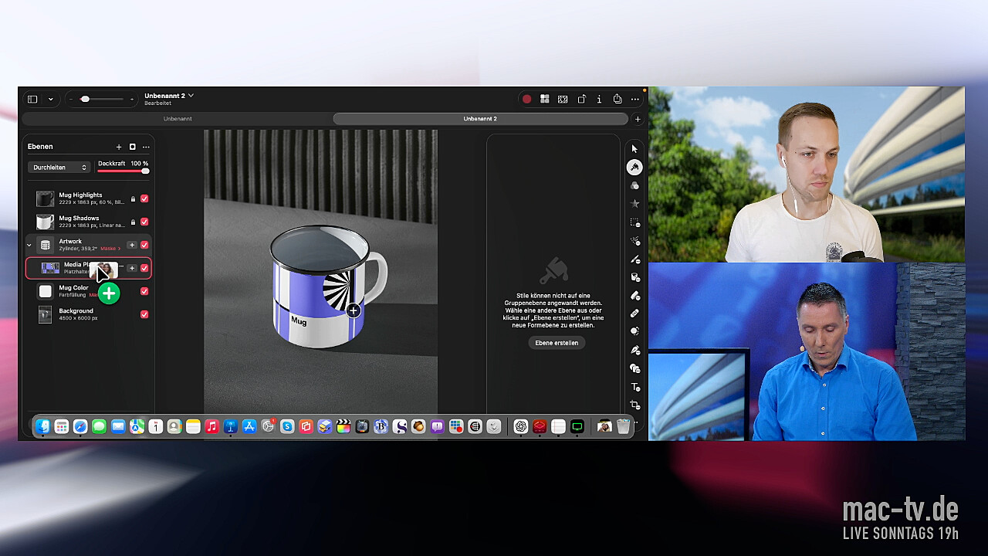This screenshot has width=988, height=556.
Task: Select the Effects star tool
Action: point(634,204)
